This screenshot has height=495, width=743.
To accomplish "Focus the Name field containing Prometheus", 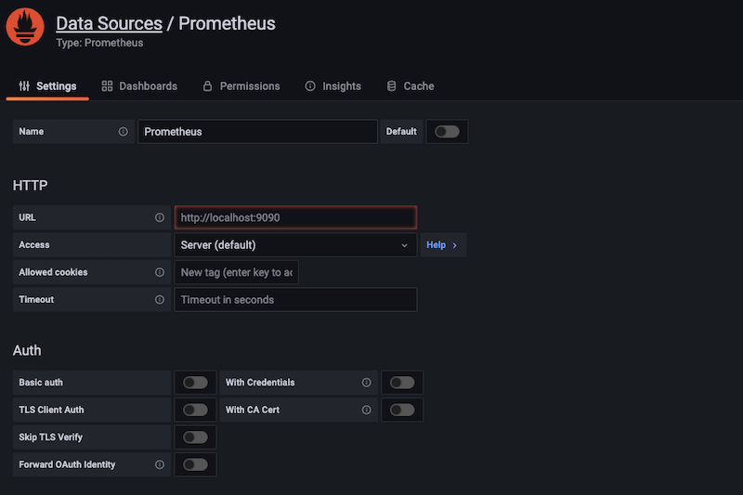I will click(x=258, y=132).
